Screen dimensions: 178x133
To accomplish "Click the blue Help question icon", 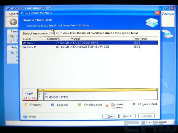I will pos(25,116).
